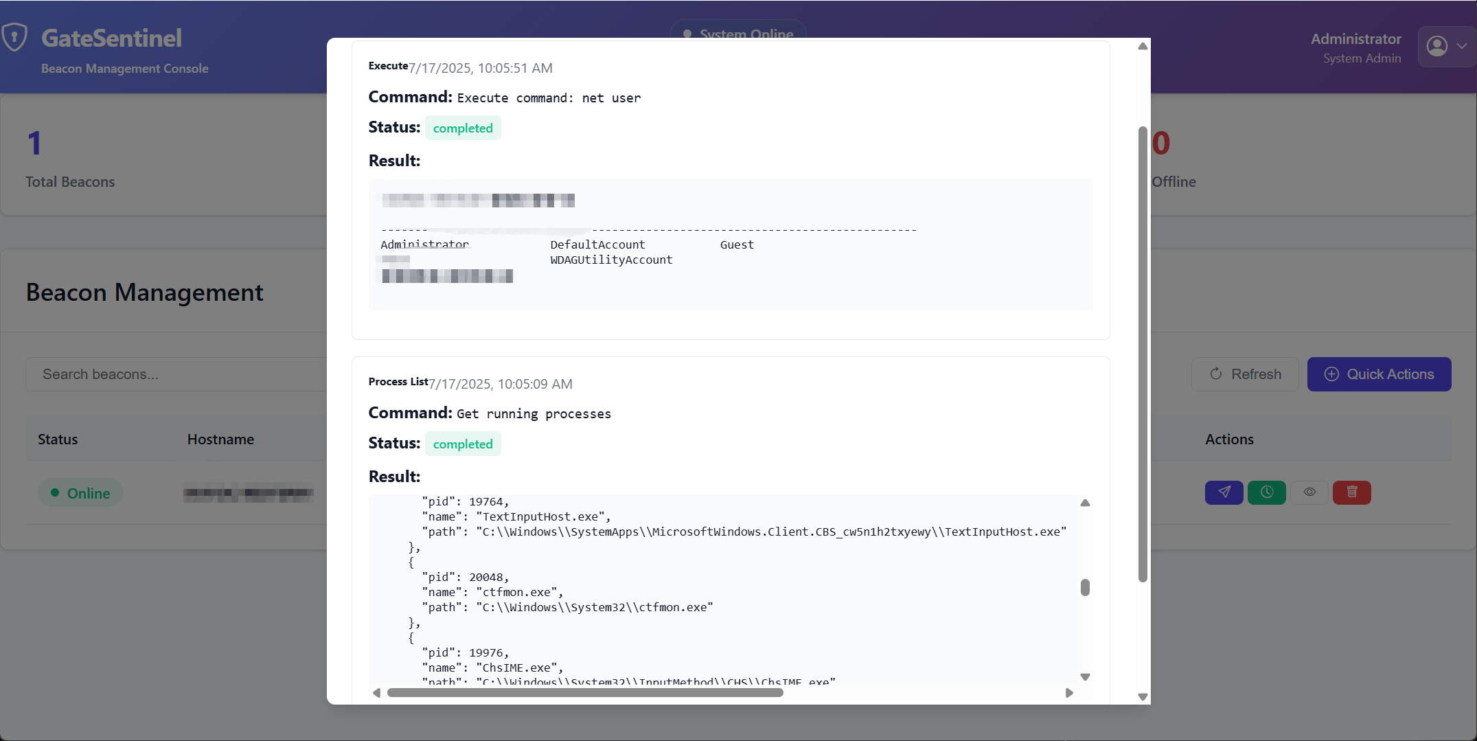Click process result scroll-down arrow
This screenshot has width=1477, height=741.
click(x=1085, y=677)
